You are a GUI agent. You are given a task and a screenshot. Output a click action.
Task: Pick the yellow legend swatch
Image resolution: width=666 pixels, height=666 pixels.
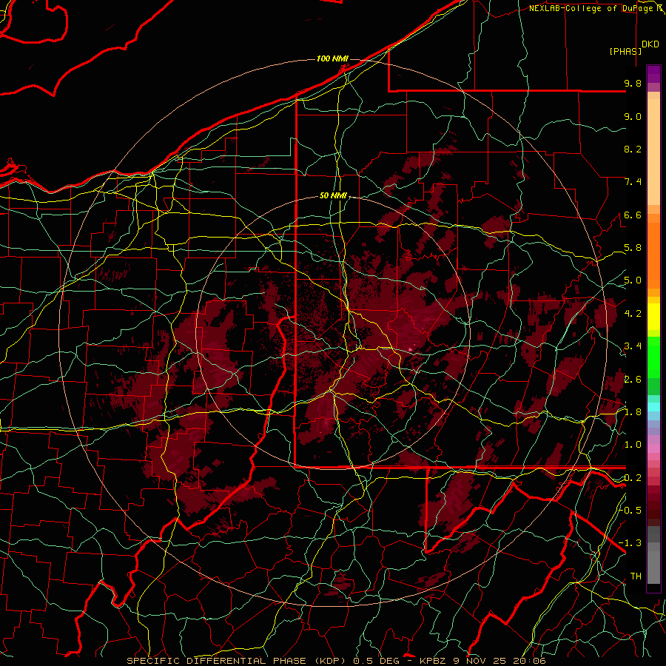(x=653, y=317)
